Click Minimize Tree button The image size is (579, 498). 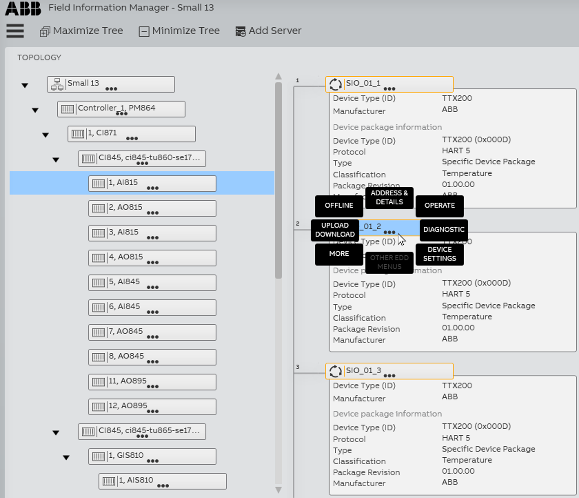(x=180, y=31)
